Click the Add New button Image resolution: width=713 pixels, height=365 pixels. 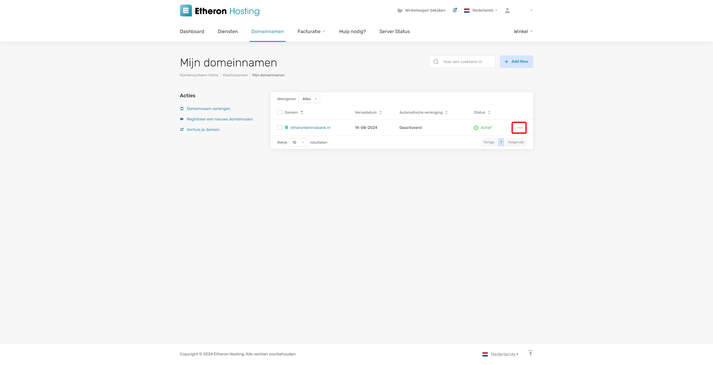click(x=516, y=62)
